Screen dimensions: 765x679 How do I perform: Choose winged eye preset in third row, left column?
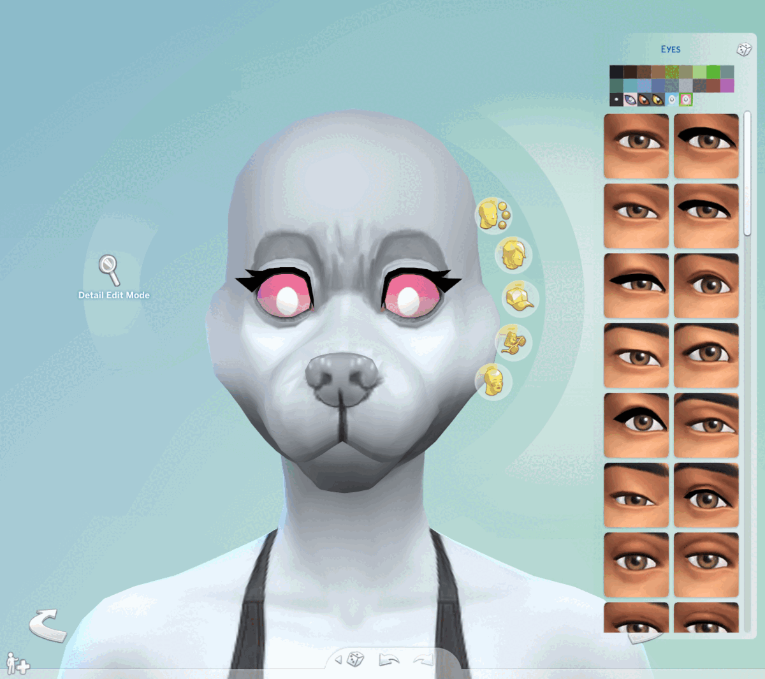pos(636,286)
